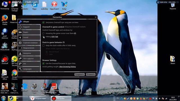Select the Mouse hover radio option
The width and height of the screenshot is (180, 101).
click(x=47, y=52)
